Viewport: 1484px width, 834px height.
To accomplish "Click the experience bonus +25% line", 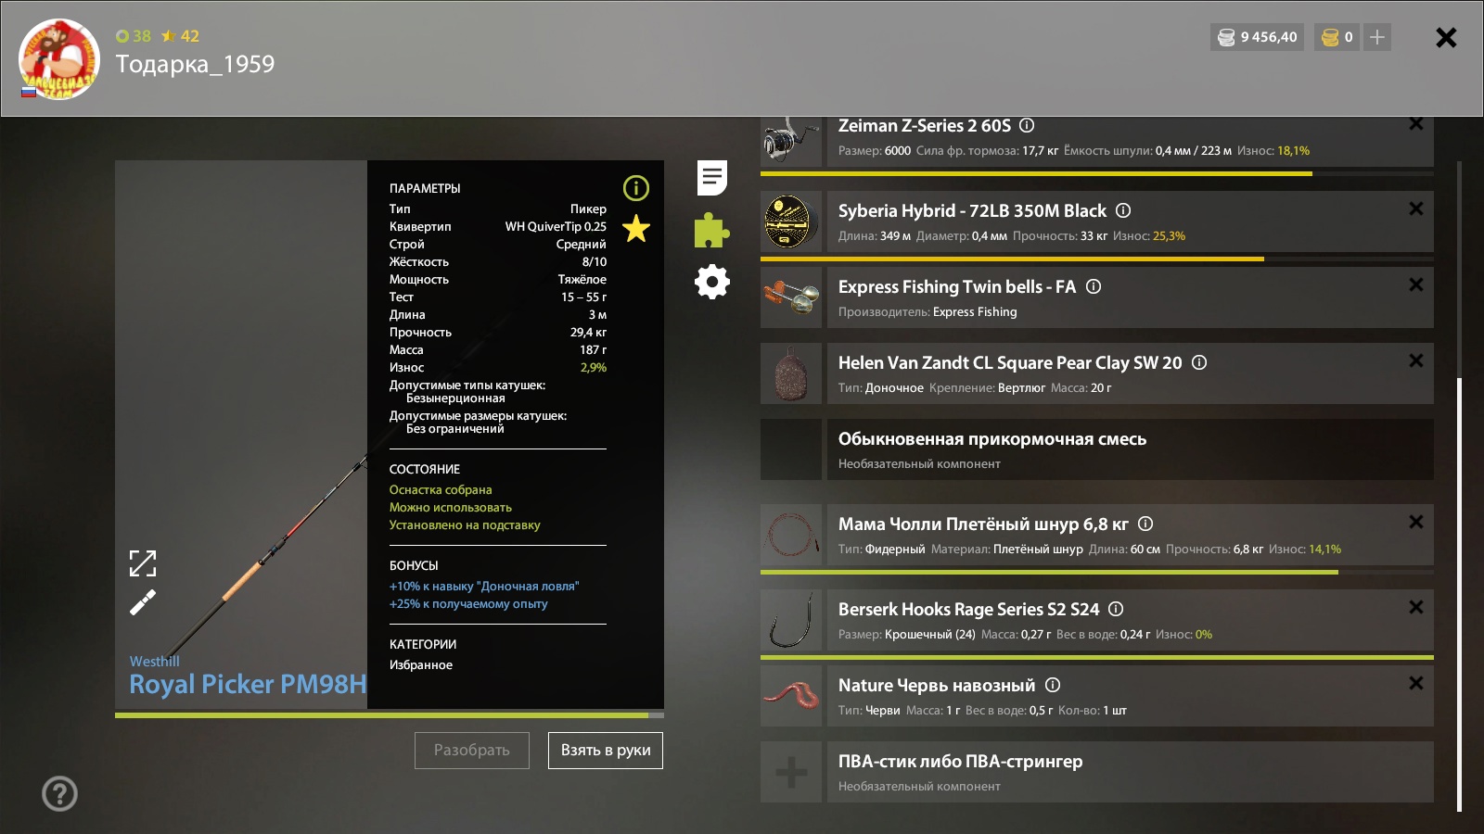I will coord(468,604).
